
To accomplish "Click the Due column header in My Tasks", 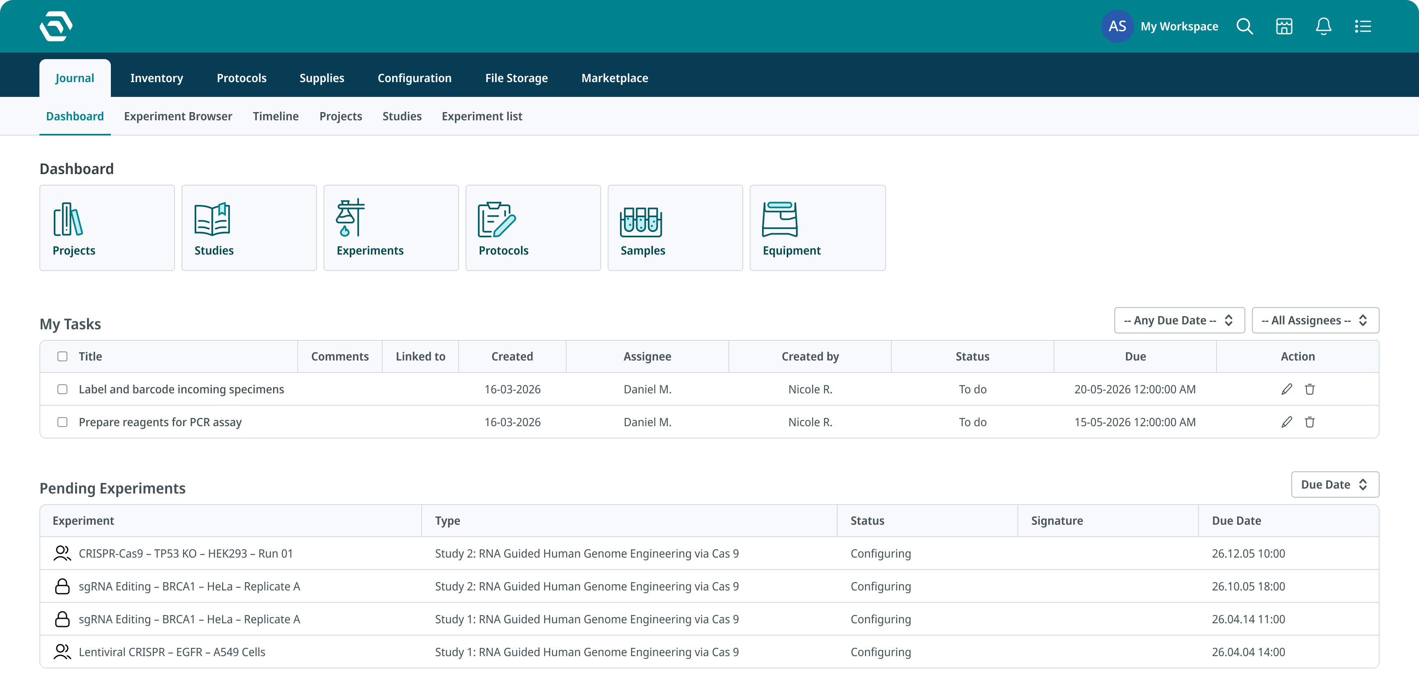I will pyautogui.click(x=1135, y=356).
